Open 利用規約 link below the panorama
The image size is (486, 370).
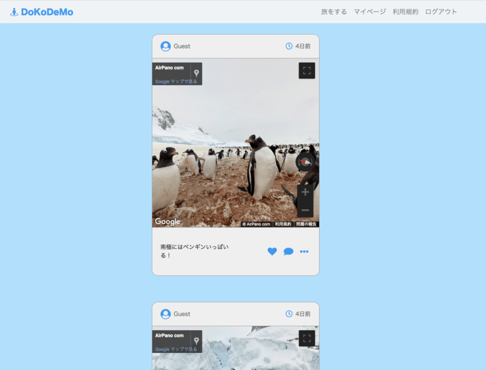click(x=283, y=224)
